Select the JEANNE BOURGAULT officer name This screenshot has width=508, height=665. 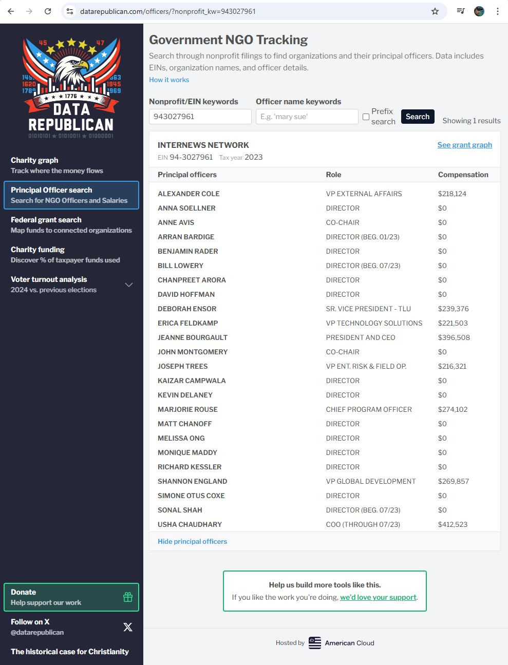193,337
